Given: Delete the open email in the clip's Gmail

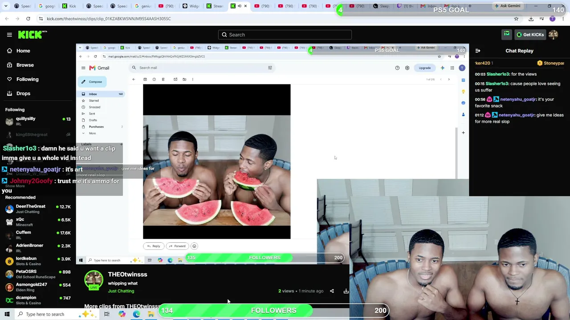Looking at the screenshot, I should coord(163,80).
